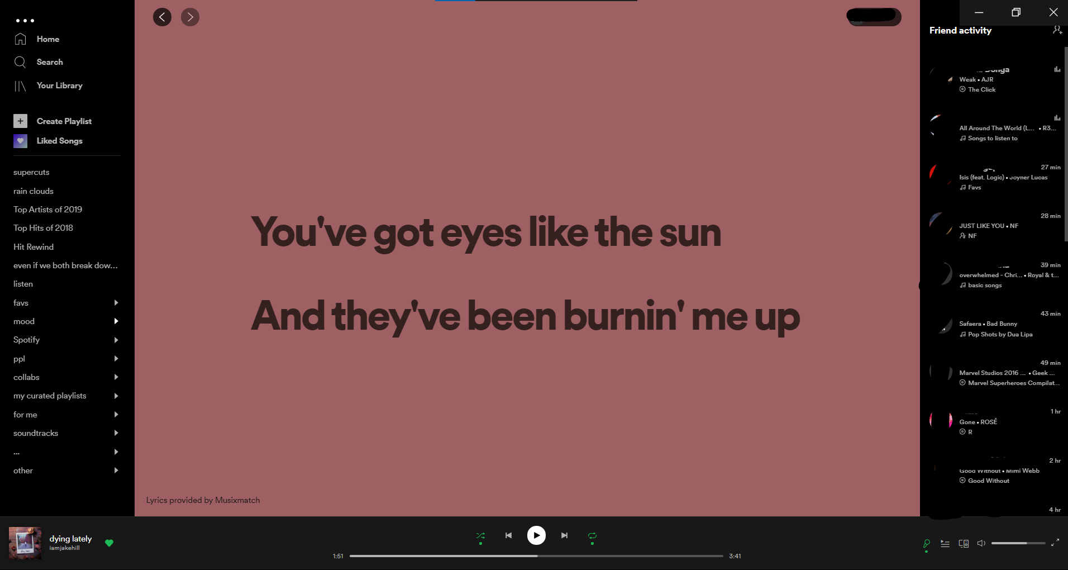Toggle repeat mode
Image resolution: width=1068 pixels, height=570 pixels.
point(592,535)
